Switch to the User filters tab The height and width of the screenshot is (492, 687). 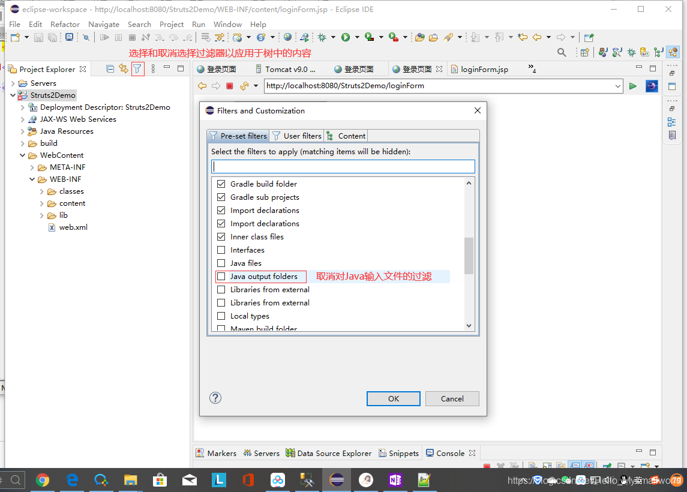point(296,136)
